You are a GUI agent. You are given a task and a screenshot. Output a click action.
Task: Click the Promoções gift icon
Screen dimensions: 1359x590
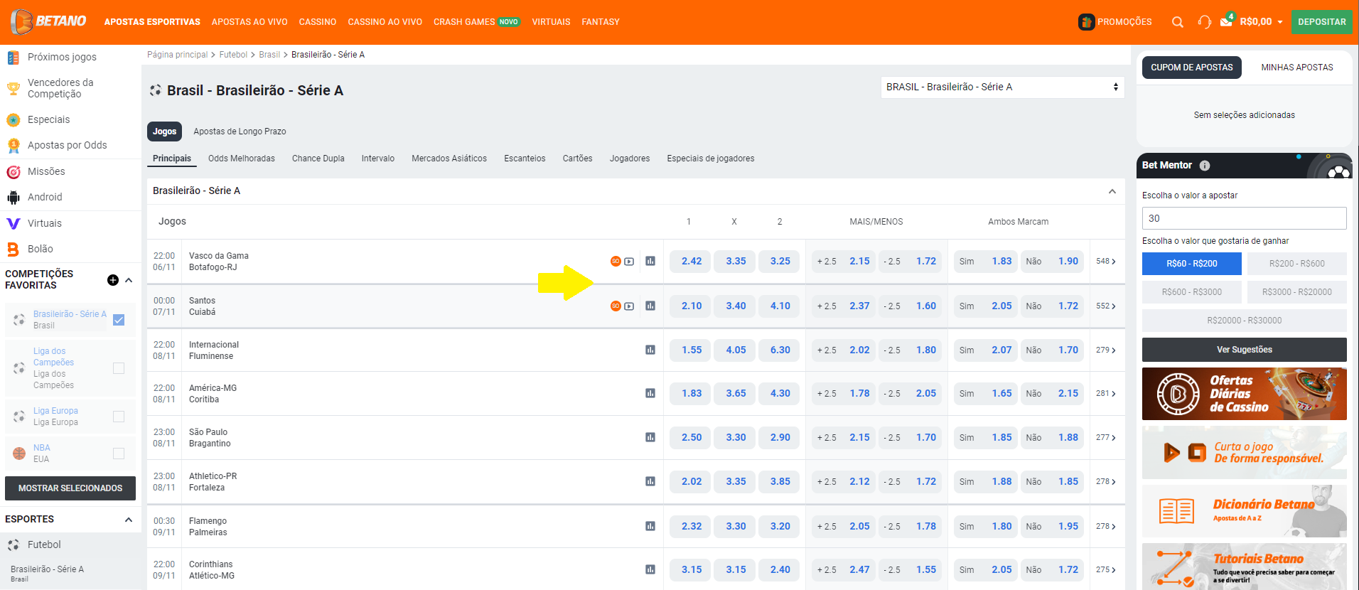coord(1087,22)
